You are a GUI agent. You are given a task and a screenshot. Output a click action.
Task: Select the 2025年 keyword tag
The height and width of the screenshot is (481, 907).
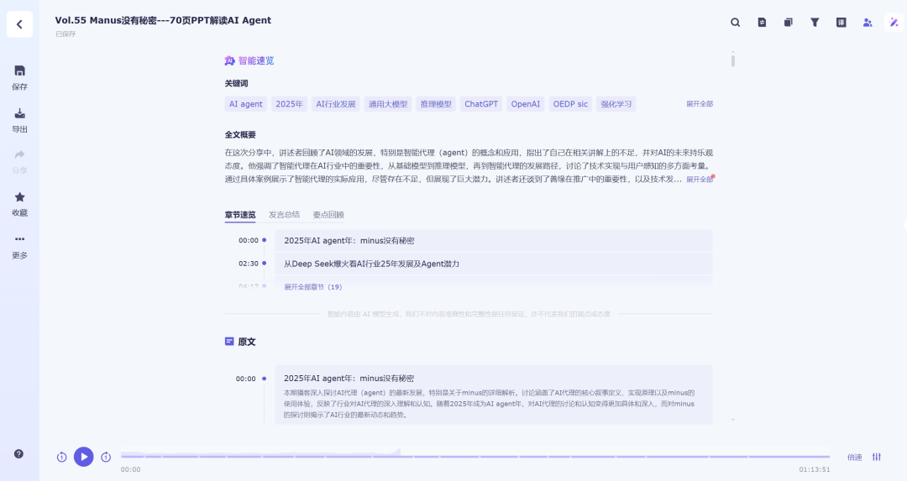pos(289,104)
